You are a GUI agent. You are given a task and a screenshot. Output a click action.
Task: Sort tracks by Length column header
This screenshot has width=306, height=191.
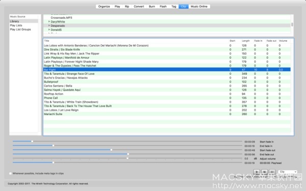pos(246,41)
